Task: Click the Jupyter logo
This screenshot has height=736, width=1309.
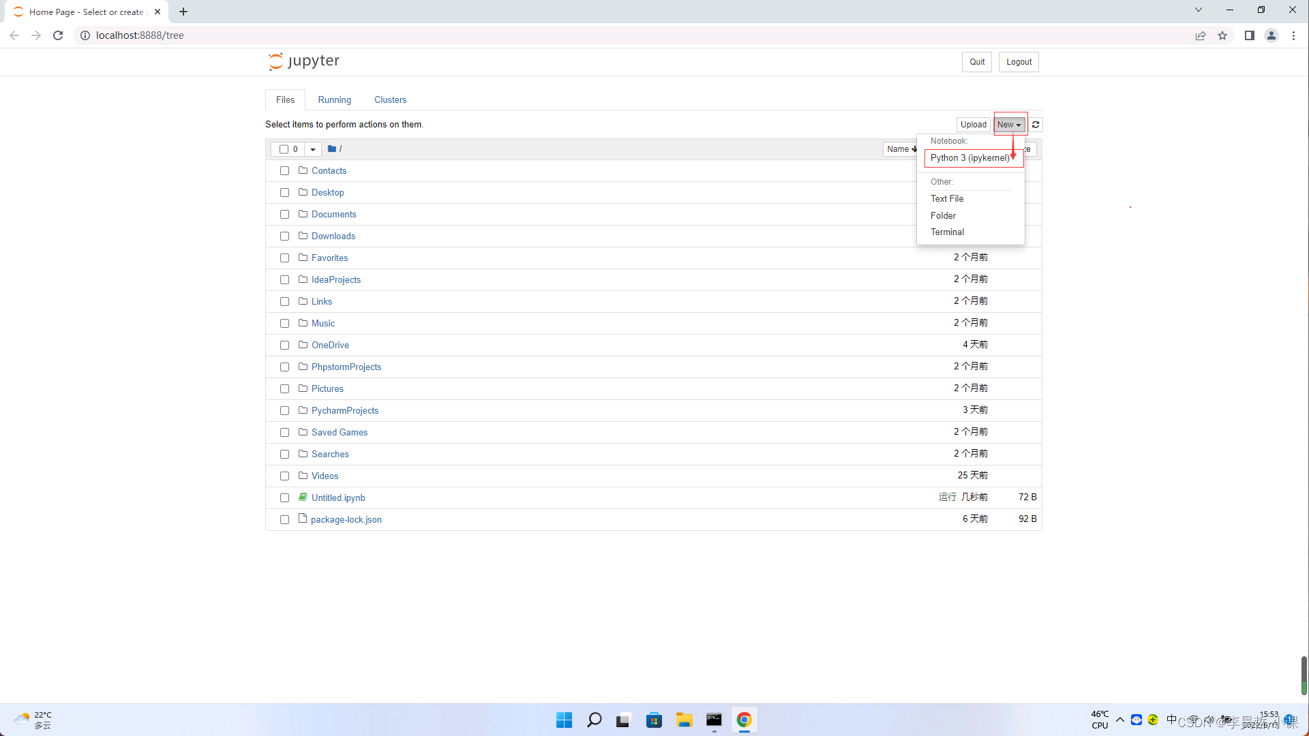Action: click(304, 61)
